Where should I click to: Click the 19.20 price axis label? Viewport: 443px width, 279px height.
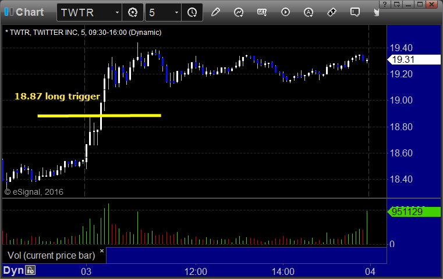pyautogui.click(x=401, y=74)
